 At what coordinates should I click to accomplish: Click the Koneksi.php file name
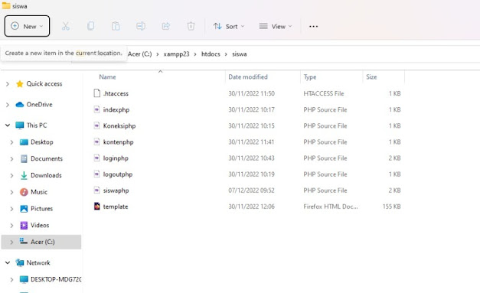(119, 125)
